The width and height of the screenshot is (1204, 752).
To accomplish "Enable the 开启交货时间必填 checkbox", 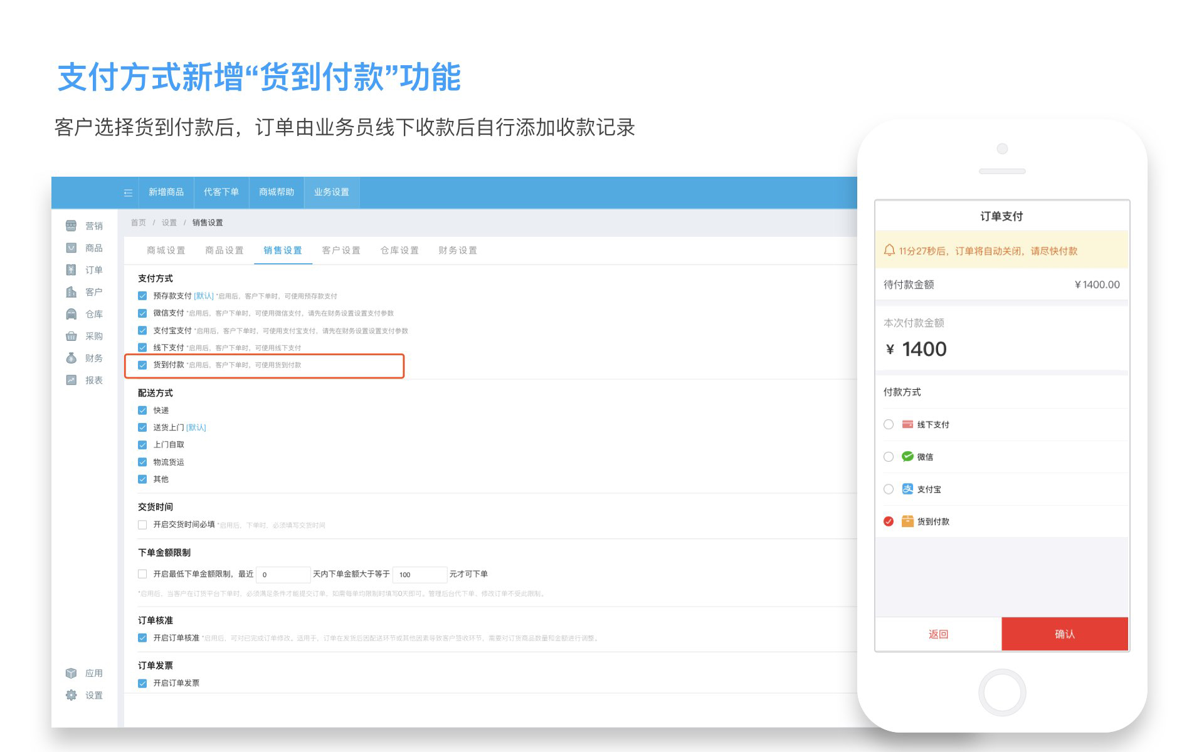I will [142, 525].
